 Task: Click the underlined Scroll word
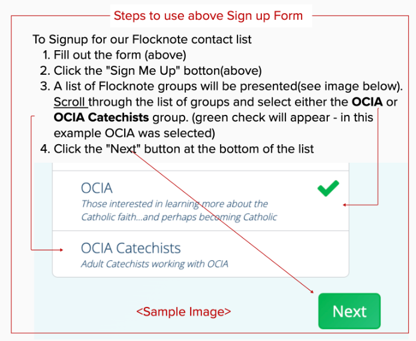coord(70,102)
